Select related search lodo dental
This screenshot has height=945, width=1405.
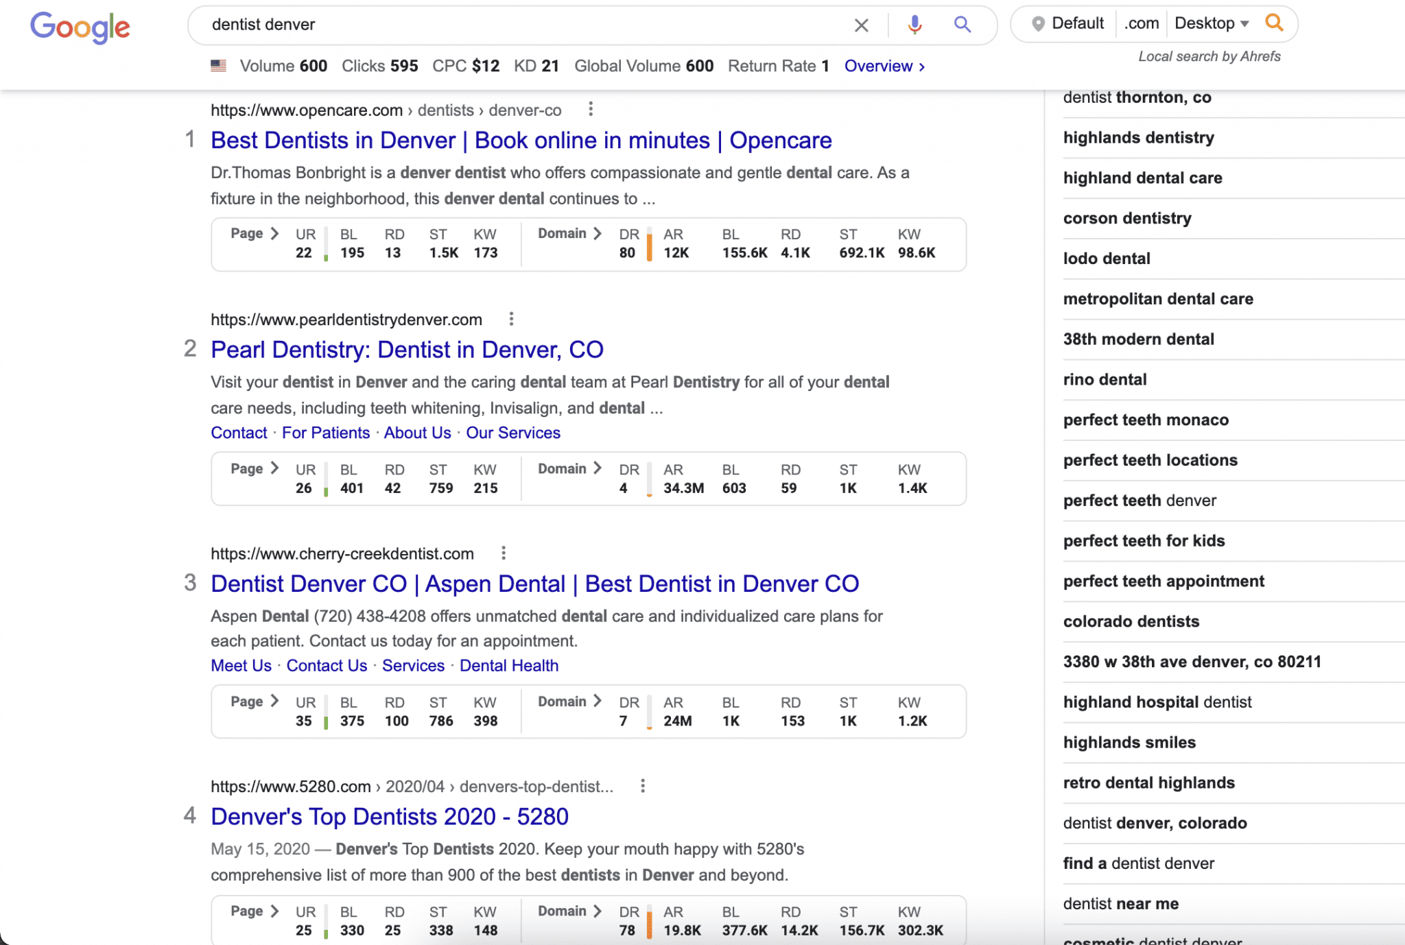[1107, 259]
